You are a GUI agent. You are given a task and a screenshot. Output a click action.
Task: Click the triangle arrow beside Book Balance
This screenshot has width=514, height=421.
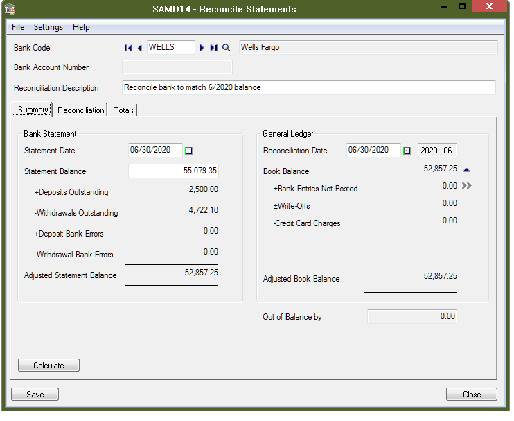tap(467, 169)
